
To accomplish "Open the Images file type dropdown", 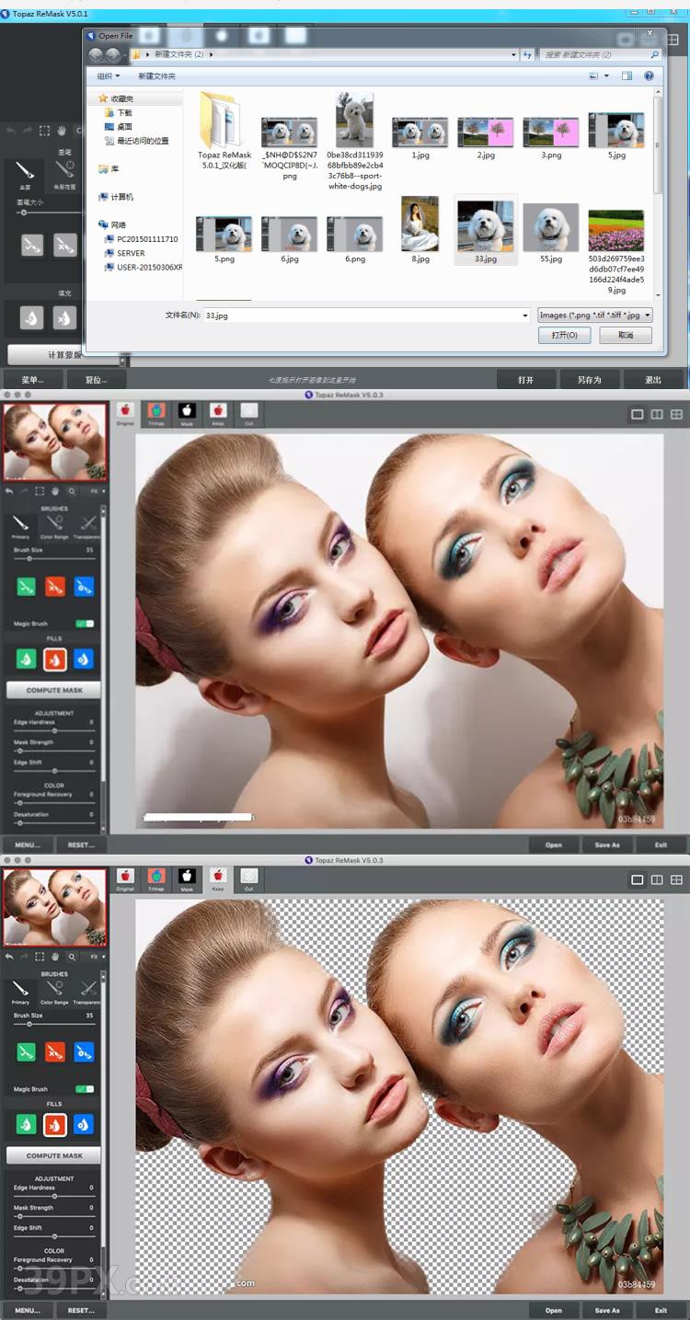I will click(x=595, y=315).
